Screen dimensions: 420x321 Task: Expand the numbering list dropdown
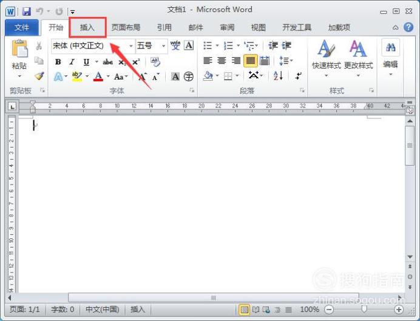coord(238,46)
